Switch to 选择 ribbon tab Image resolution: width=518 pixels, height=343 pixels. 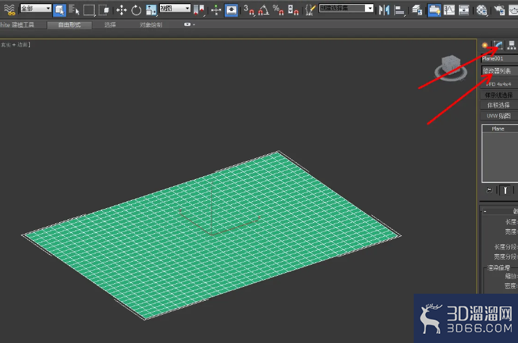click(110, 25)
